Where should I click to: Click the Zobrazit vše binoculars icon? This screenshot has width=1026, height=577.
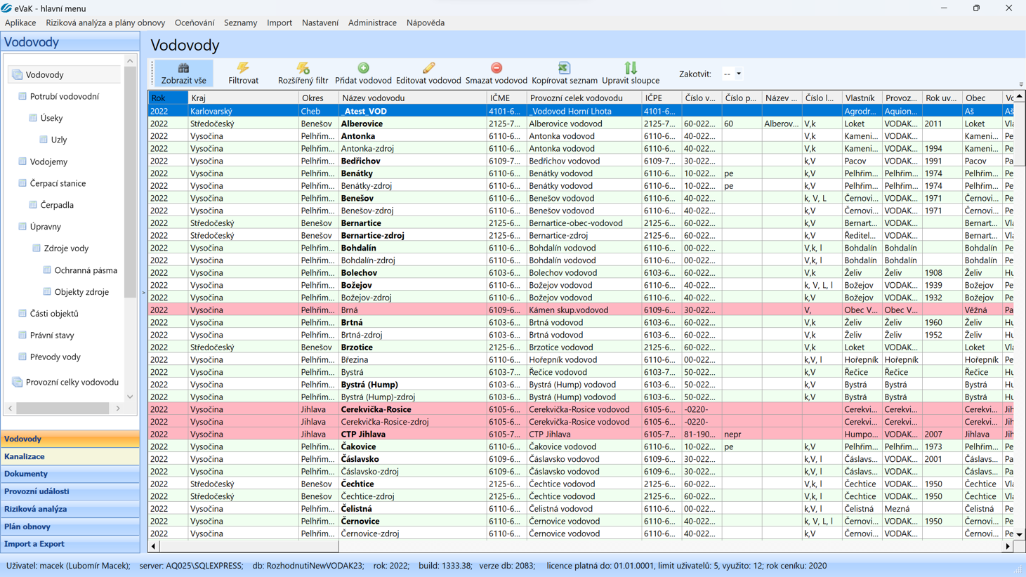[183, 68]
